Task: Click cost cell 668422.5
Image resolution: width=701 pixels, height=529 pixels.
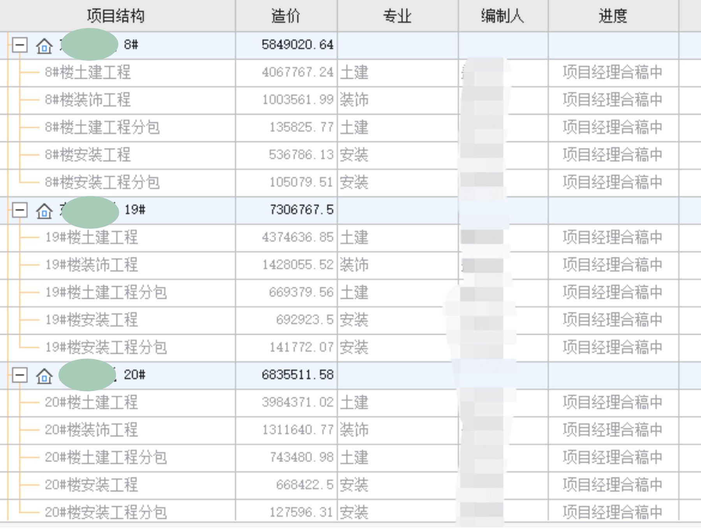Action: pos(305,485)
